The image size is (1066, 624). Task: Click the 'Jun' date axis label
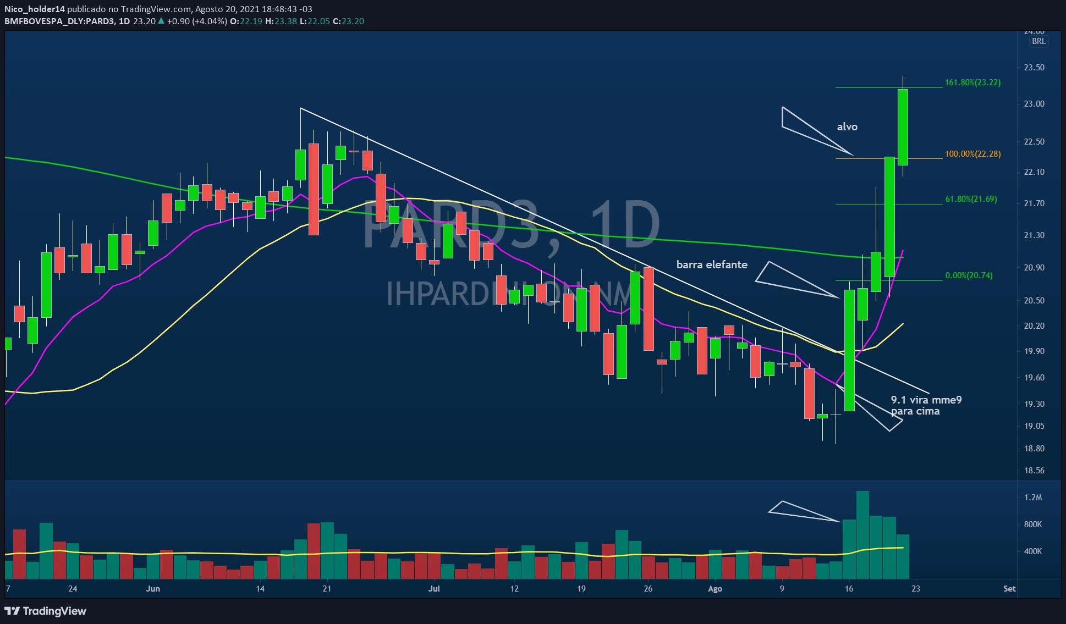click(x=153, y=589)
